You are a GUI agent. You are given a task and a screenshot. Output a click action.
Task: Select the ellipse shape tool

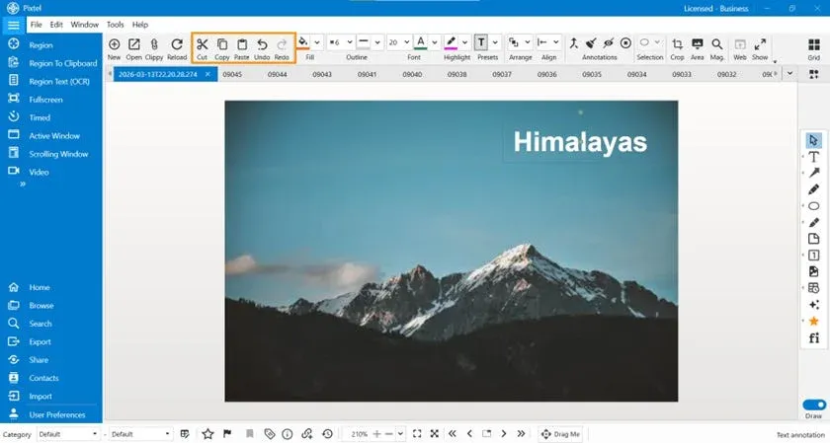click(x=813, y=206)
